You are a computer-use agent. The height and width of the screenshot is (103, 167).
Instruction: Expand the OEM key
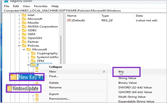pyautogui.click(x=19, y=34)
